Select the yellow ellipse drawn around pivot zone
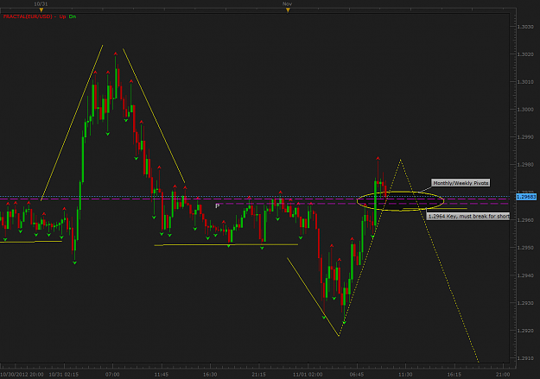 click(400, 201)
